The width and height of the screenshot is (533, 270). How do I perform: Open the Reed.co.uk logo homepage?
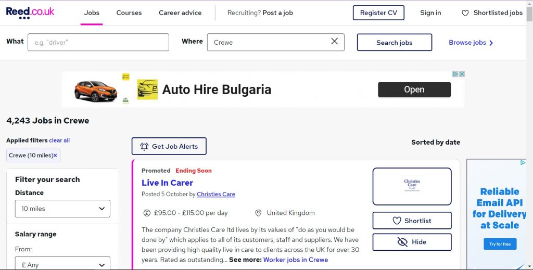tap(30, 12)
